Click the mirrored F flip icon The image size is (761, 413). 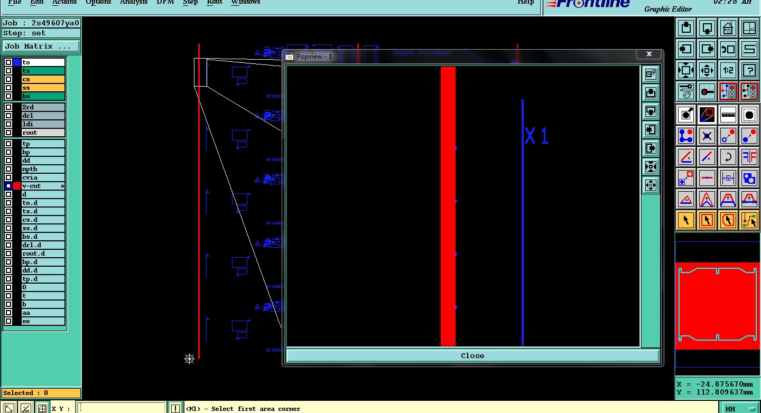point(749,157)
